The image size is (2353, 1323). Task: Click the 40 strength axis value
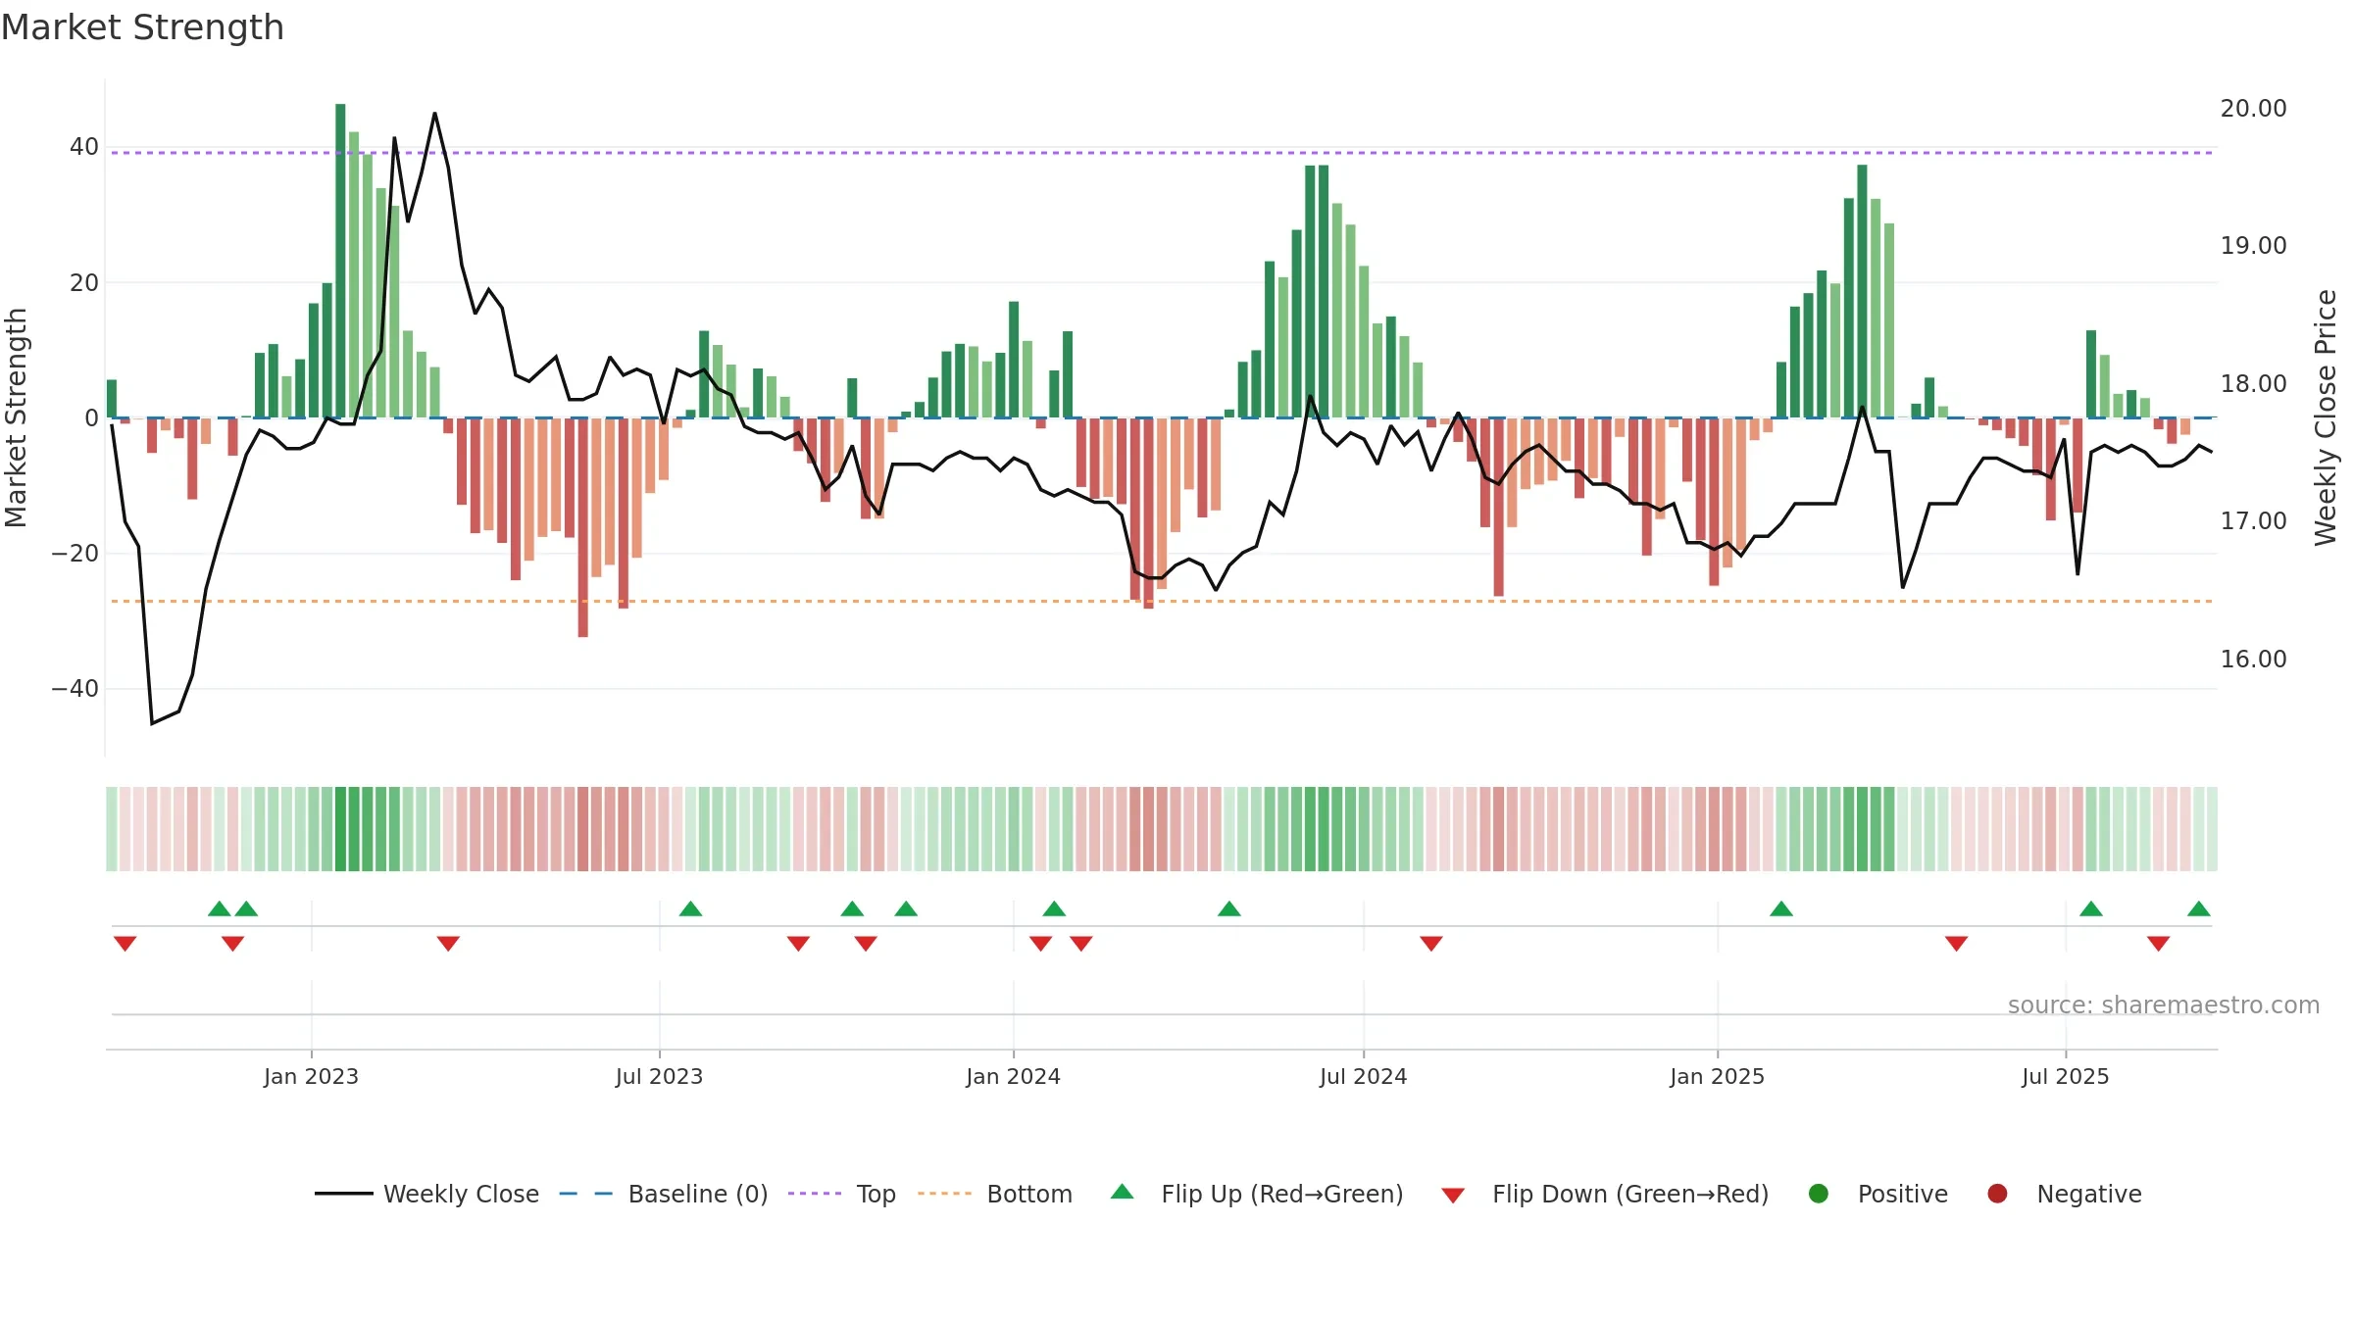click(83, 147)
